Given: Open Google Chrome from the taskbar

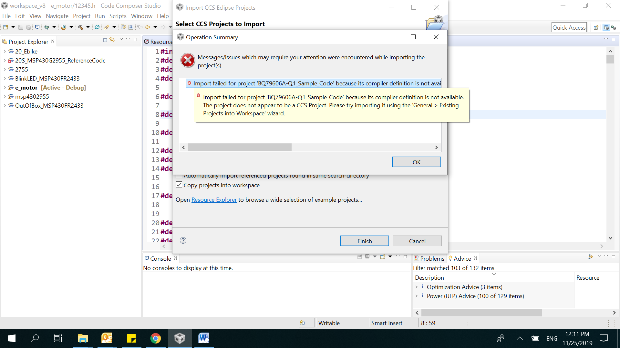Looking at the screenshot, I should [x=156, y=338].
